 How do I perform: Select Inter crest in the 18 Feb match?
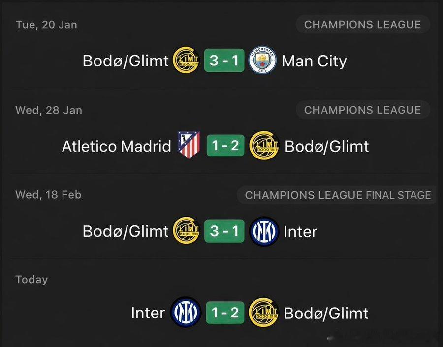[x=264, y=231]
